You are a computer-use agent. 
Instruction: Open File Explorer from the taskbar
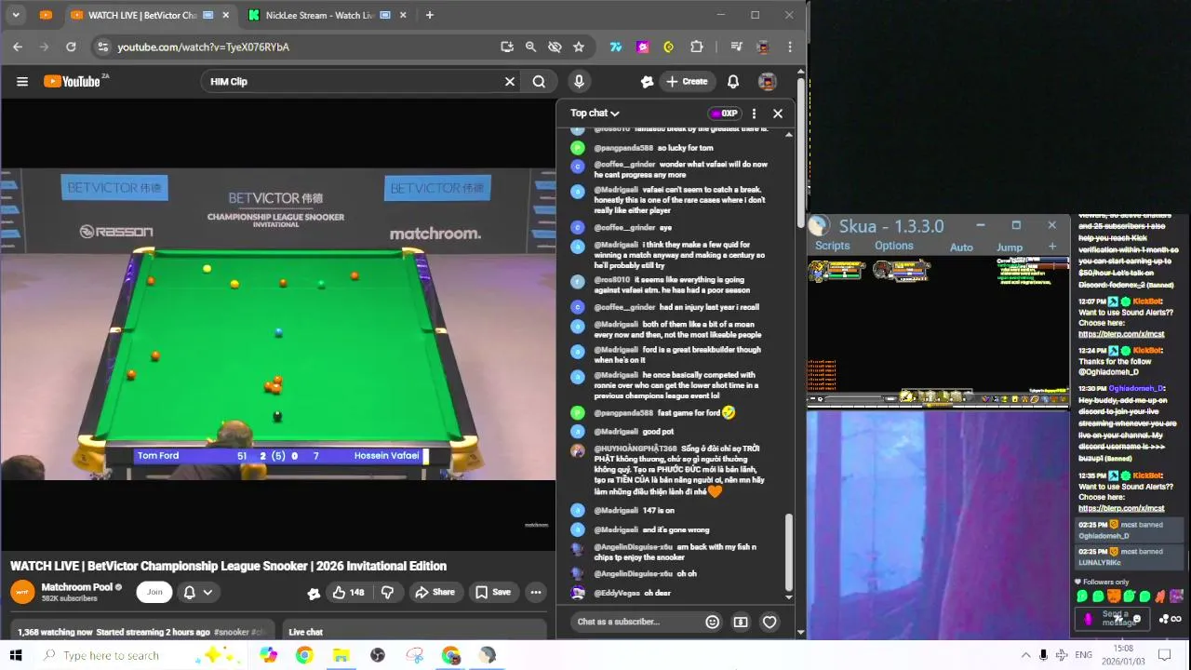[x=341, y=655]
